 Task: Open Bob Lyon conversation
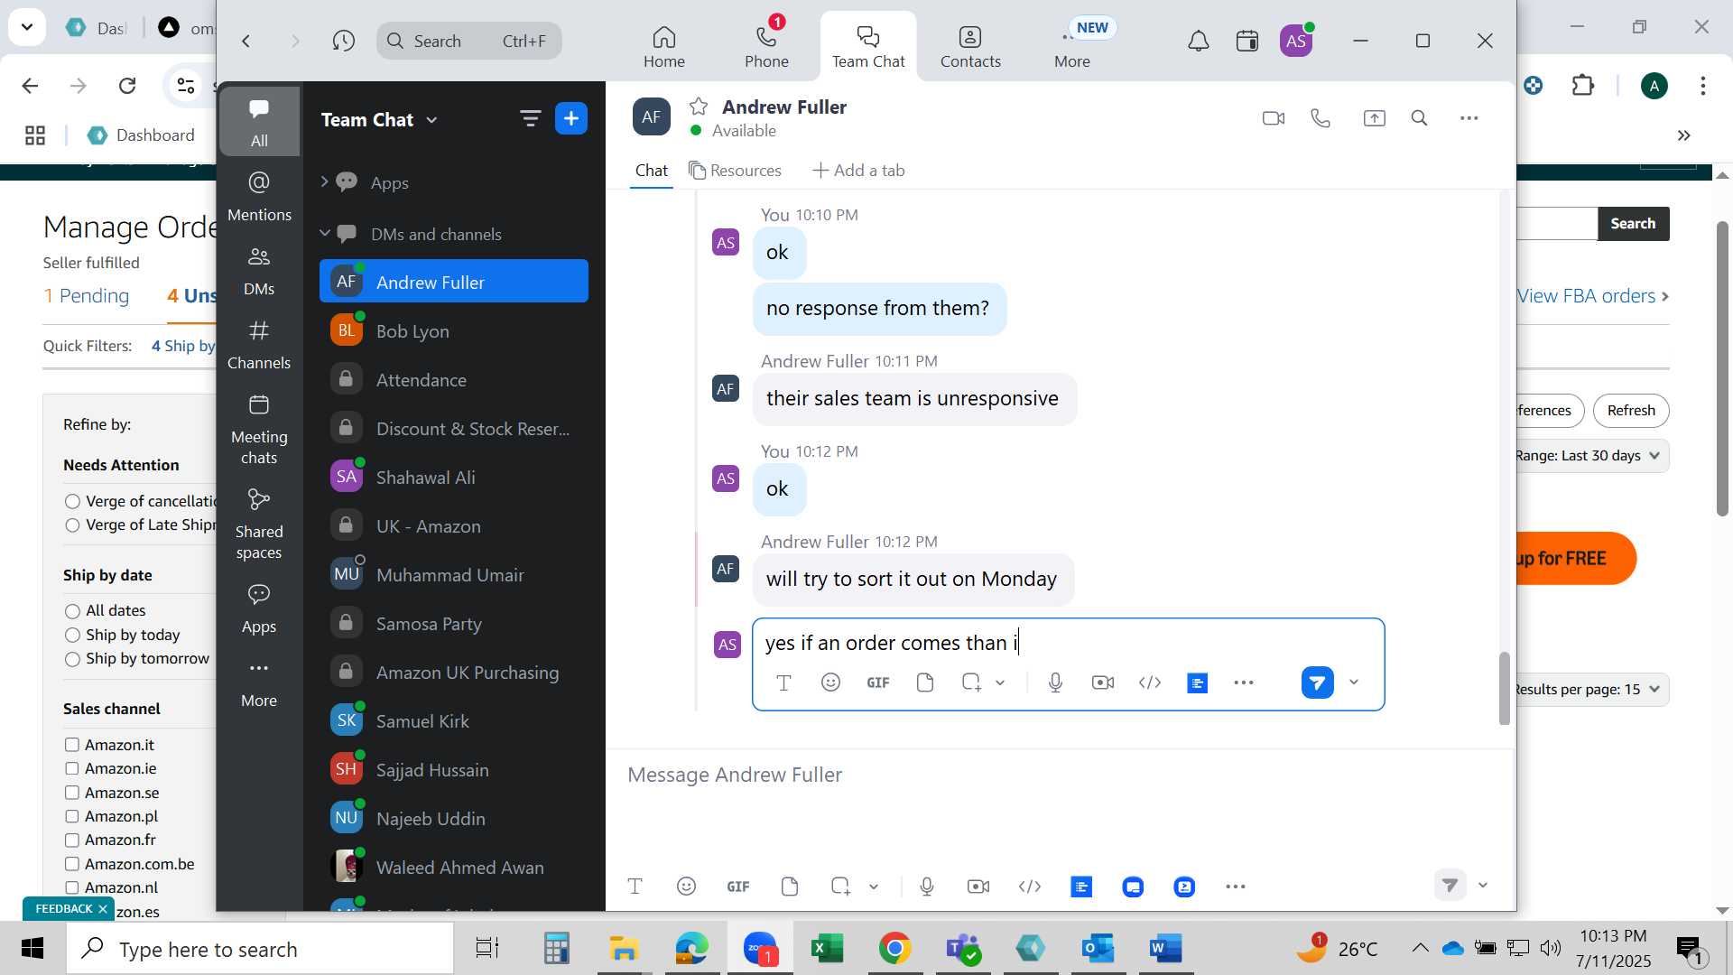click(454, 331)
